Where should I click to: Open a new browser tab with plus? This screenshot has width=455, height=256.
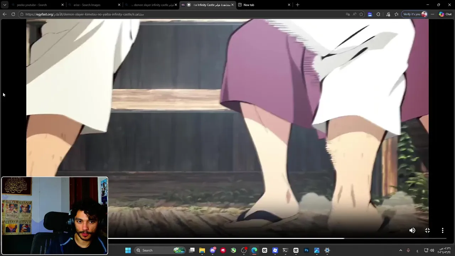pyautogui.click(x=298, y=5)
